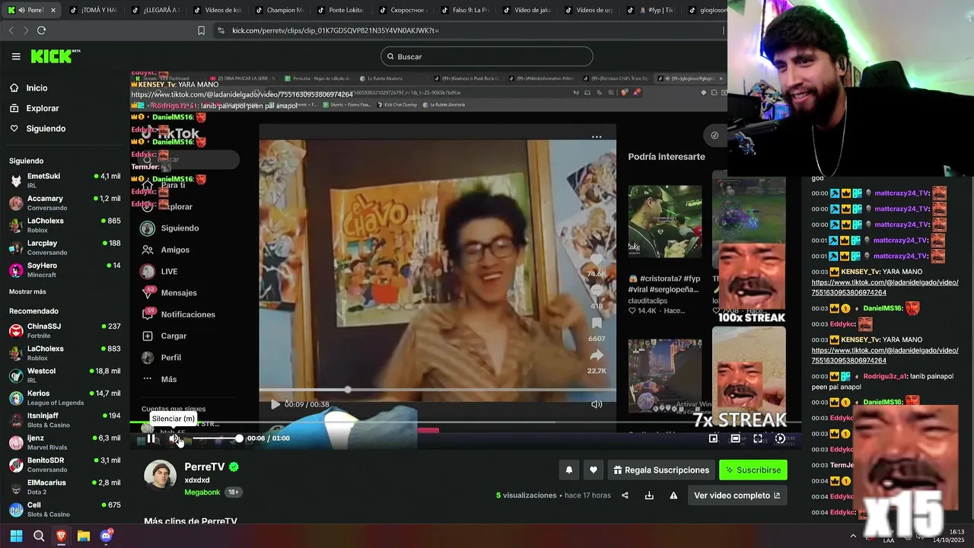The height and width of the screenshot is (548, 974).
Task: Open File Explorer from the taskbar
Action: (x=84, y=536)
